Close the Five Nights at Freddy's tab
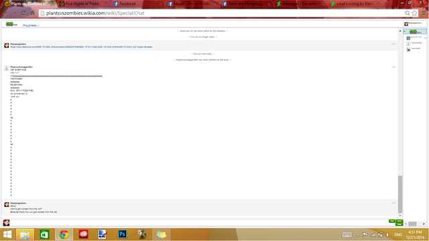Viewport: 429px width, 241px height. 106,4
